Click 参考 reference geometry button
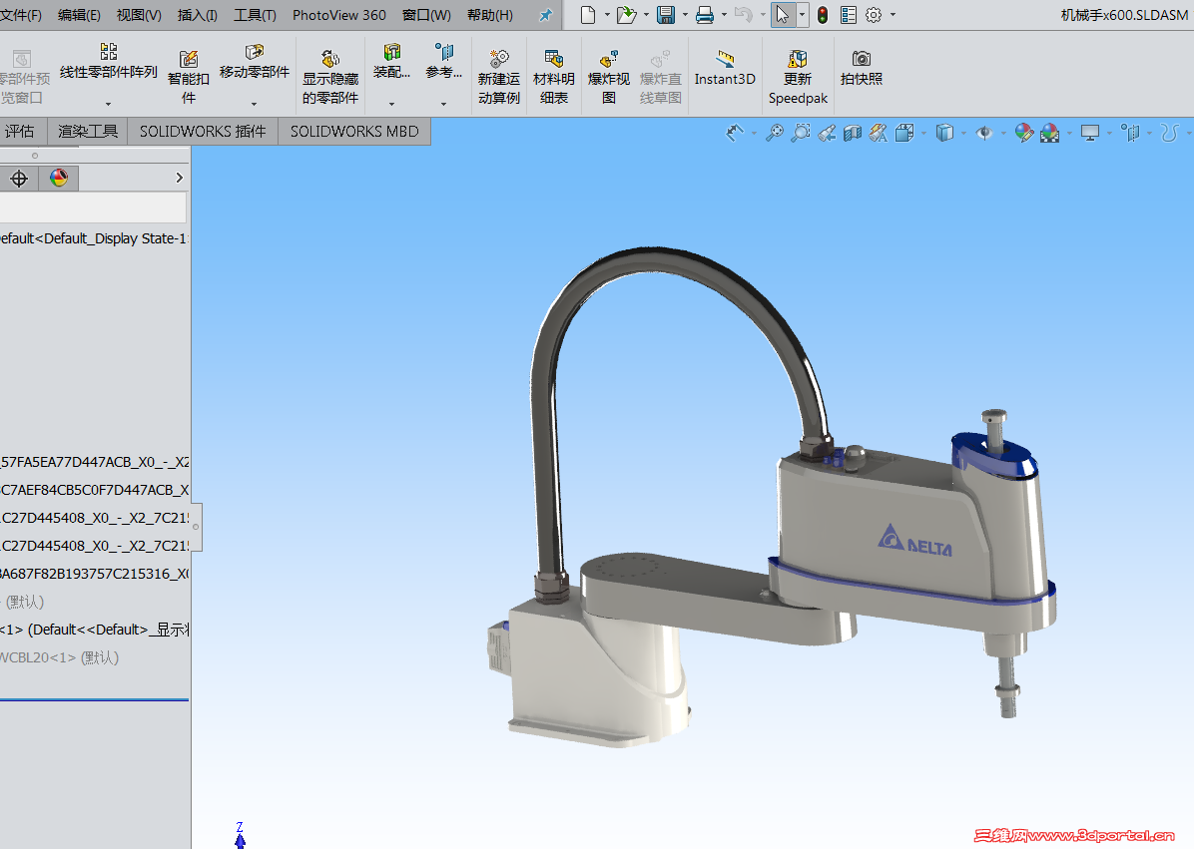Viewport: 1194px width, 849px height. point(443,63)
